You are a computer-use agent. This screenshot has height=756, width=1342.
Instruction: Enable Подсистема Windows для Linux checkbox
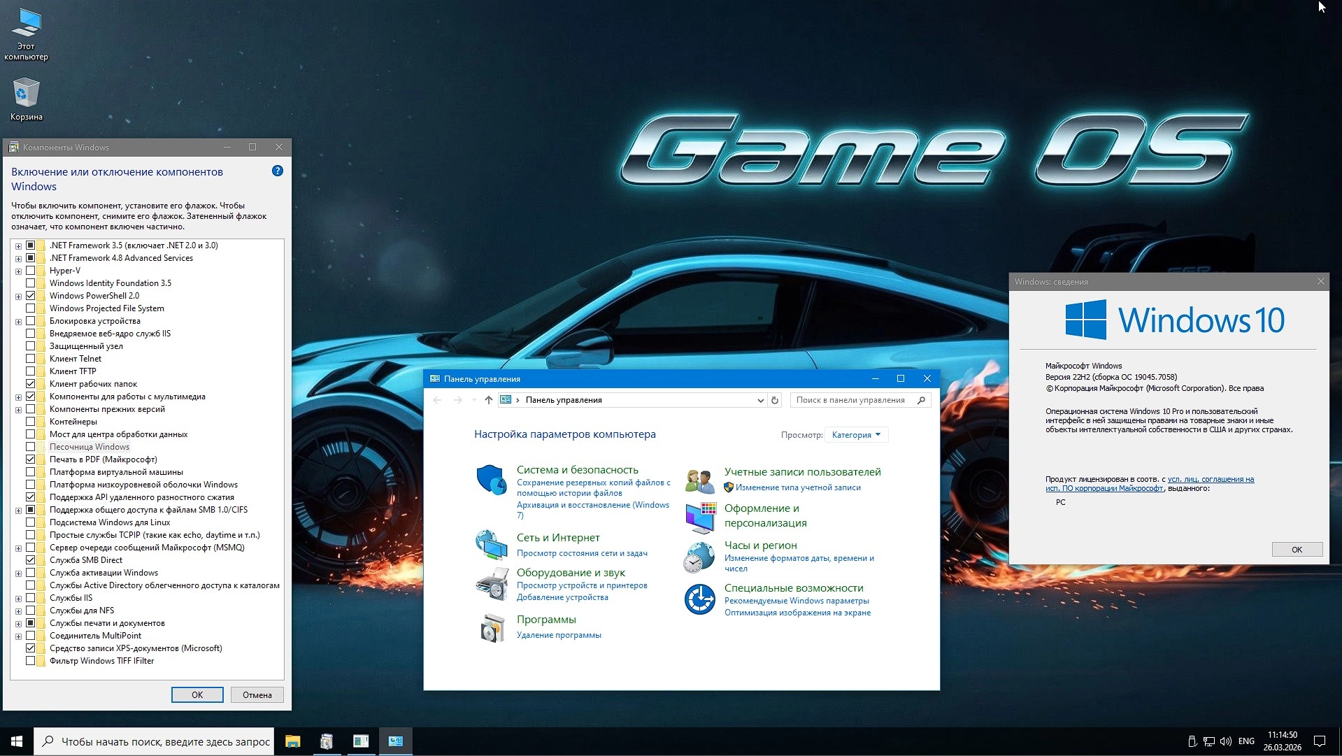(x=31, y=522)
